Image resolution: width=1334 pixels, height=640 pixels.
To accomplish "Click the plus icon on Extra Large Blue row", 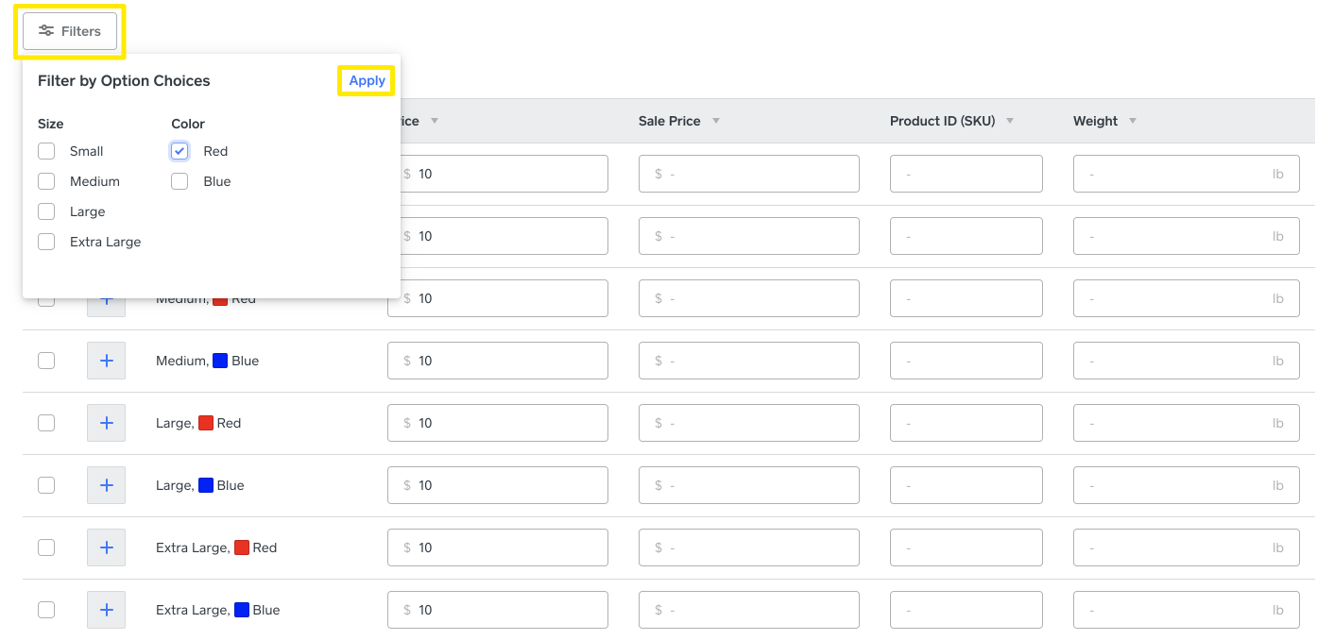I will [106, 609].
